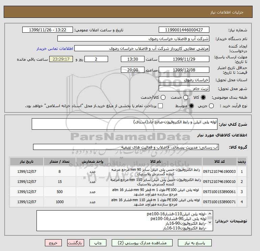
Task: Click response deadline time 13:30
Action: click(x=133, y=59)
